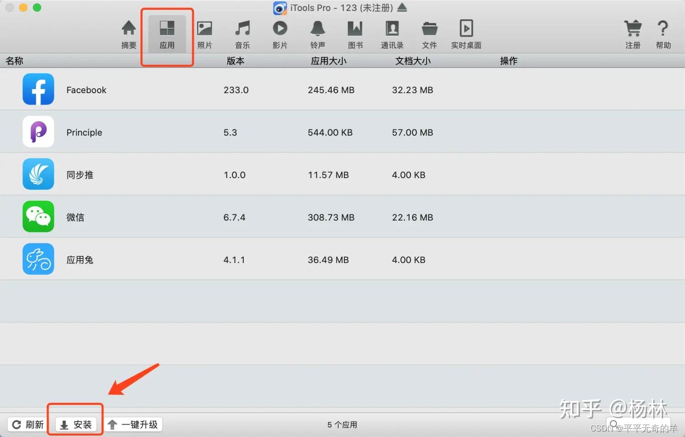
Task: Select the 微信 WeChat app icon
Action: point(39,216)
